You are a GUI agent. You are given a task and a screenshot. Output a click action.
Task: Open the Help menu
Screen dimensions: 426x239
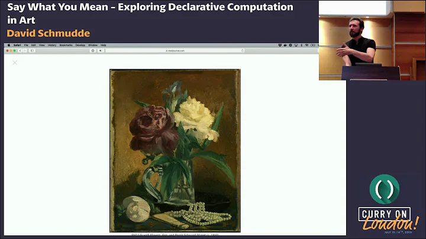(103, 45)
